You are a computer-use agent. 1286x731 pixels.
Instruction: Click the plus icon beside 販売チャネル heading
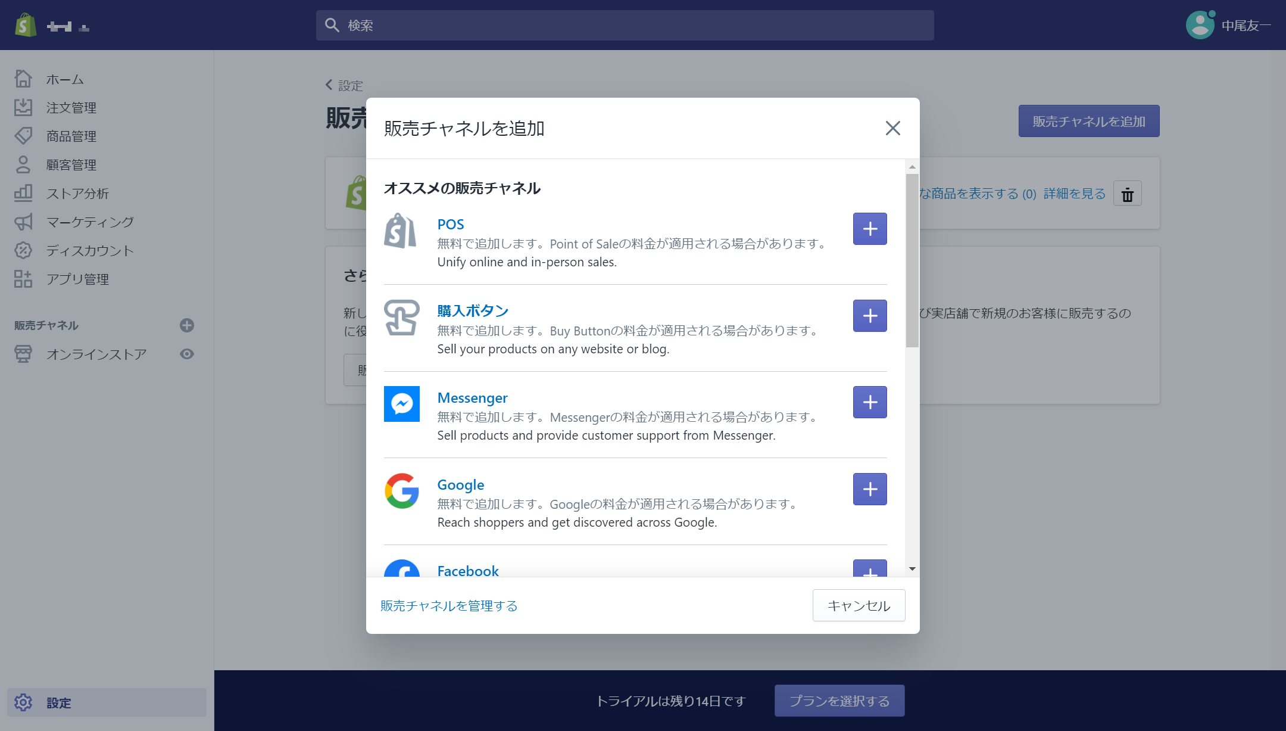[x=187, y=325]
